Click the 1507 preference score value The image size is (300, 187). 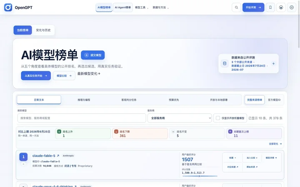pos(187,160)
